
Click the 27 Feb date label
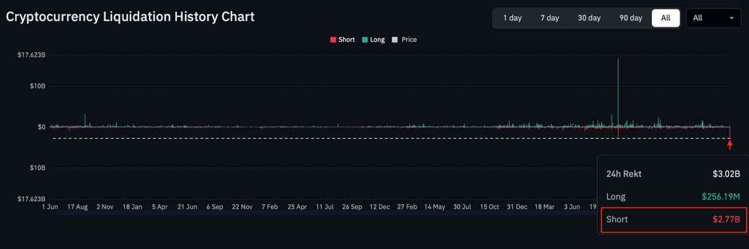coord(407,207)
